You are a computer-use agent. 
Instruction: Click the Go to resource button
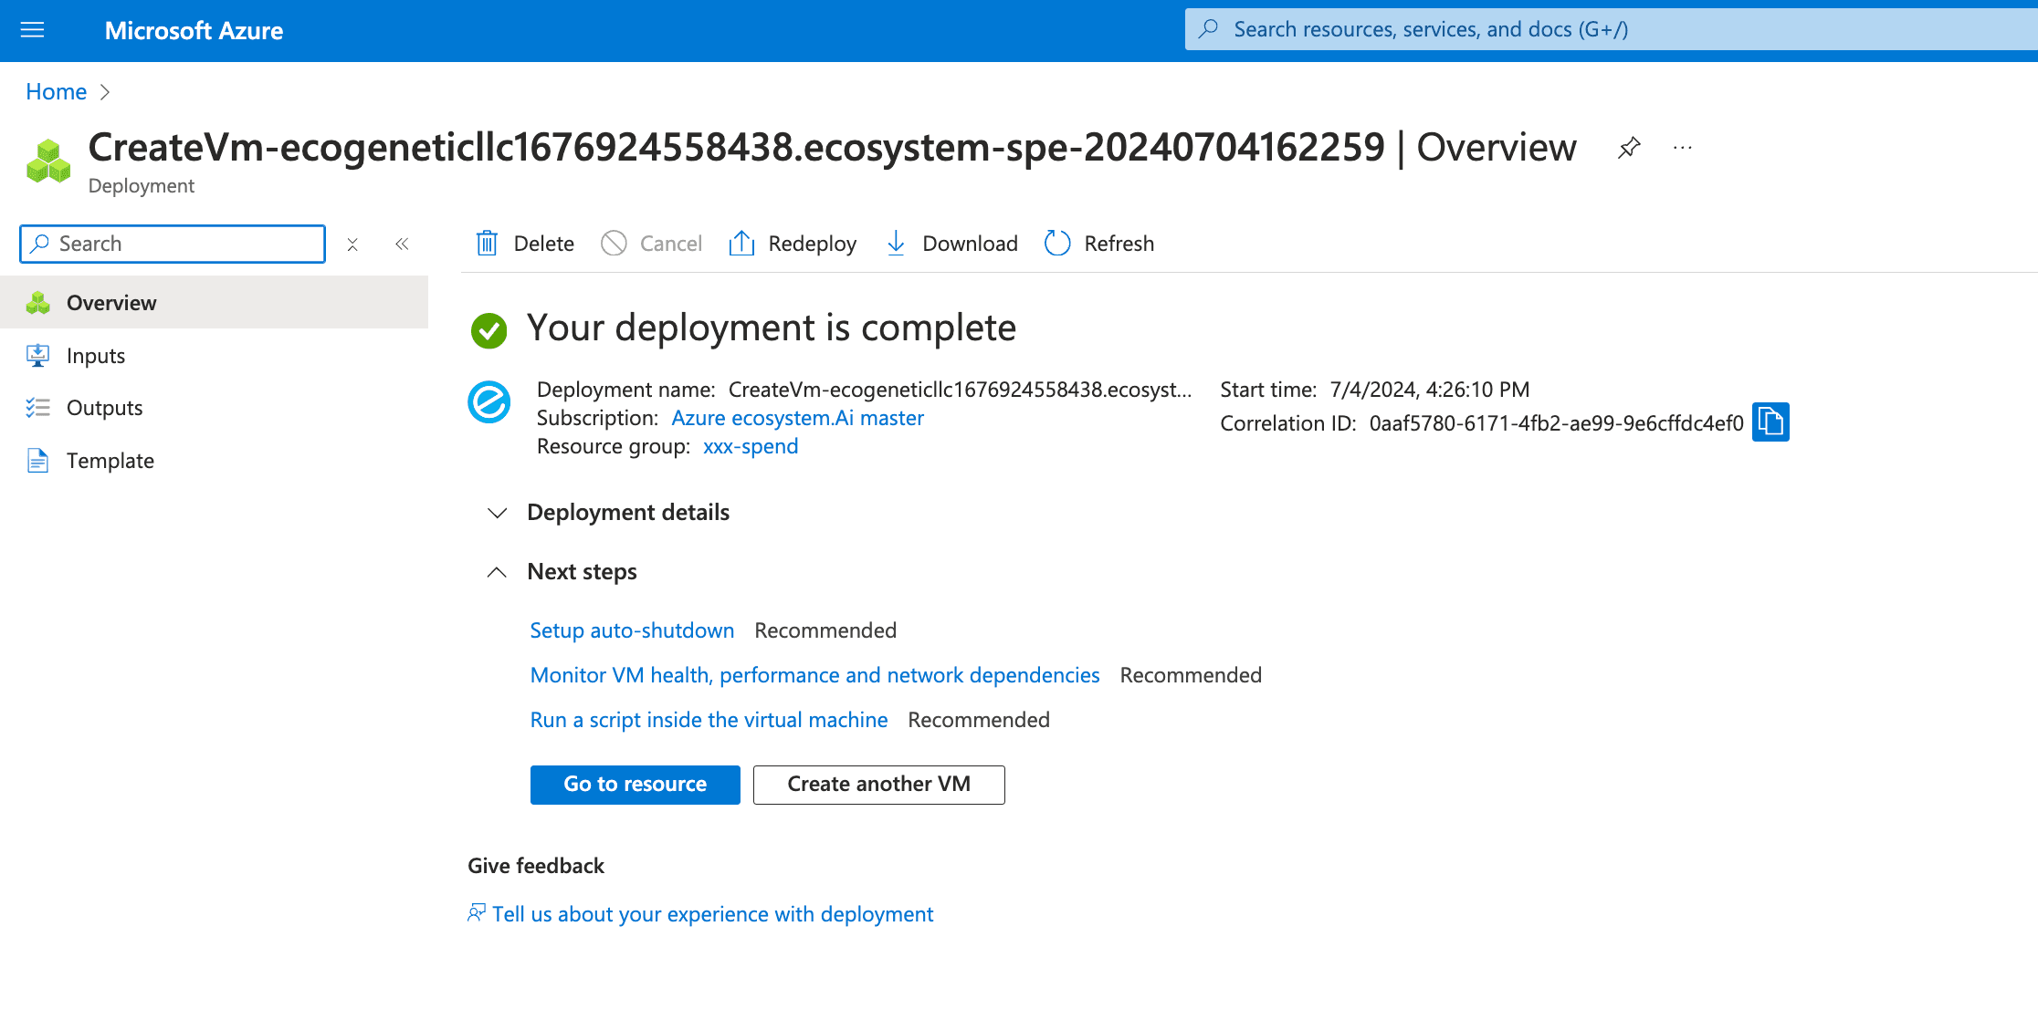[x=635, y=785]
